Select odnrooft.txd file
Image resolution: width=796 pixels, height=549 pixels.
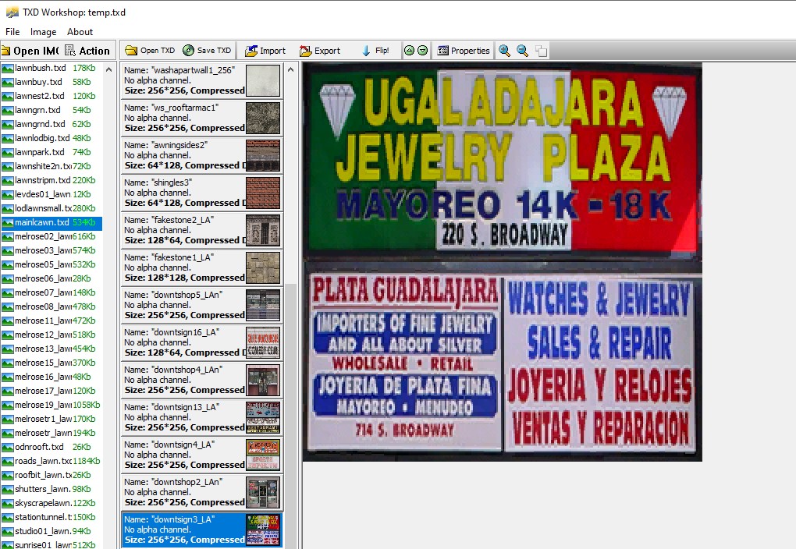(x=52, y=447)
